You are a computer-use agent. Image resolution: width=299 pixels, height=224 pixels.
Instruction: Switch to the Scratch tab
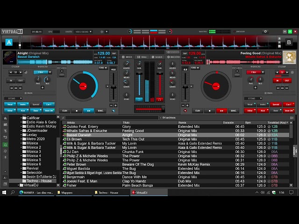click(x=157, y=57)
